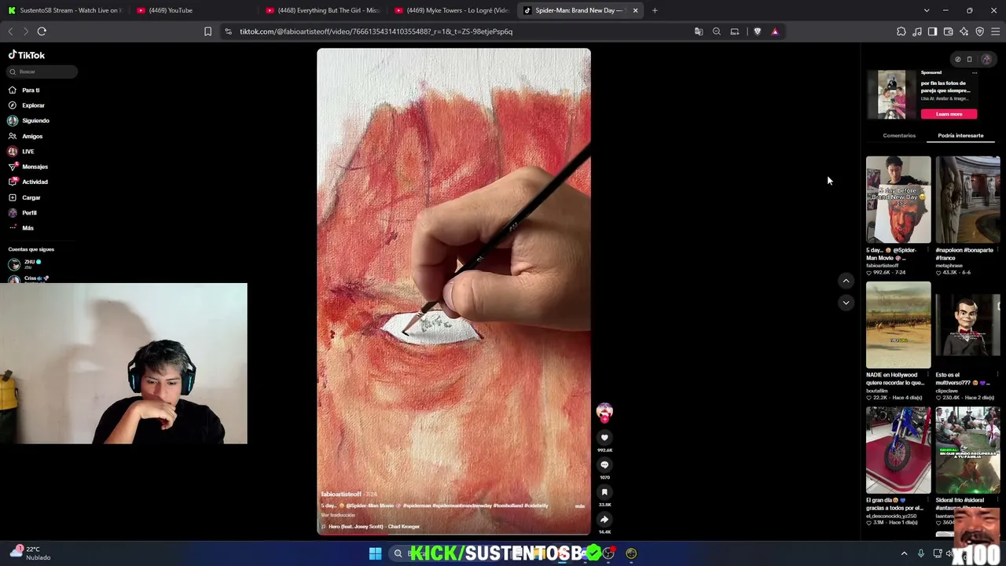The image size is (1006, 566).
Task: Open the media control music icon
Action: (x=917, y=31)
